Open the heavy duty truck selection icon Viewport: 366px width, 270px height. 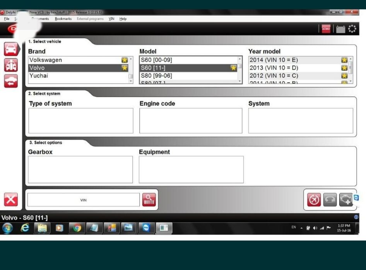point(11,65)
